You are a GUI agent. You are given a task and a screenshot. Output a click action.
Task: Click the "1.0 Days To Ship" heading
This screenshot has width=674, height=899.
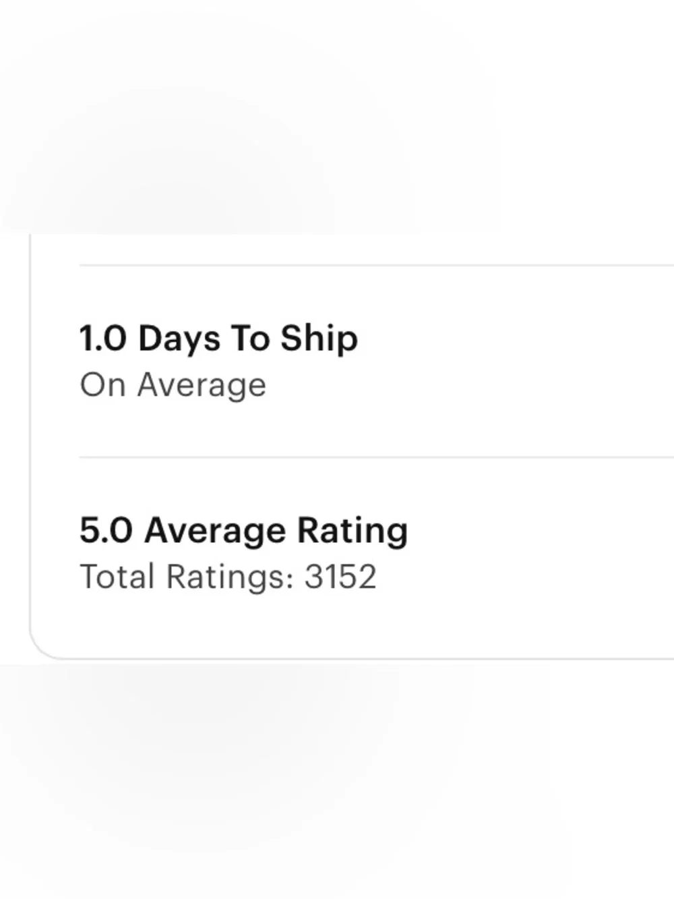218,338
